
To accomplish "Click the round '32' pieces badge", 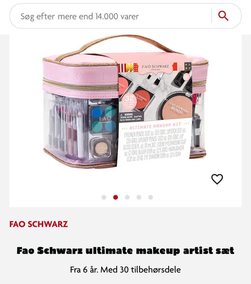I will click(129, 101).
